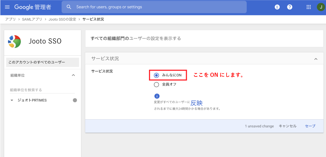Click the セーブ save button

[310, 126]
